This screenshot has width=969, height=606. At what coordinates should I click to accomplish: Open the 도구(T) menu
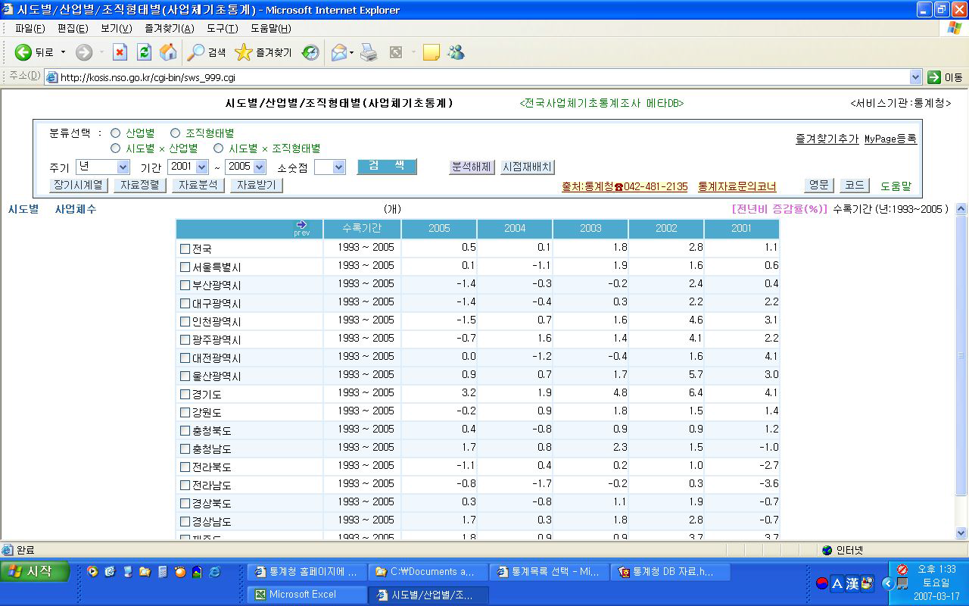222,28
